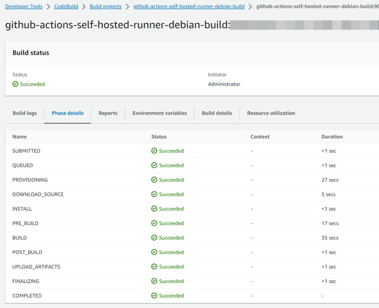Click the Name column header
This screenshot has width=379, height=308.
pyautogui.click(x=19, y=137)
